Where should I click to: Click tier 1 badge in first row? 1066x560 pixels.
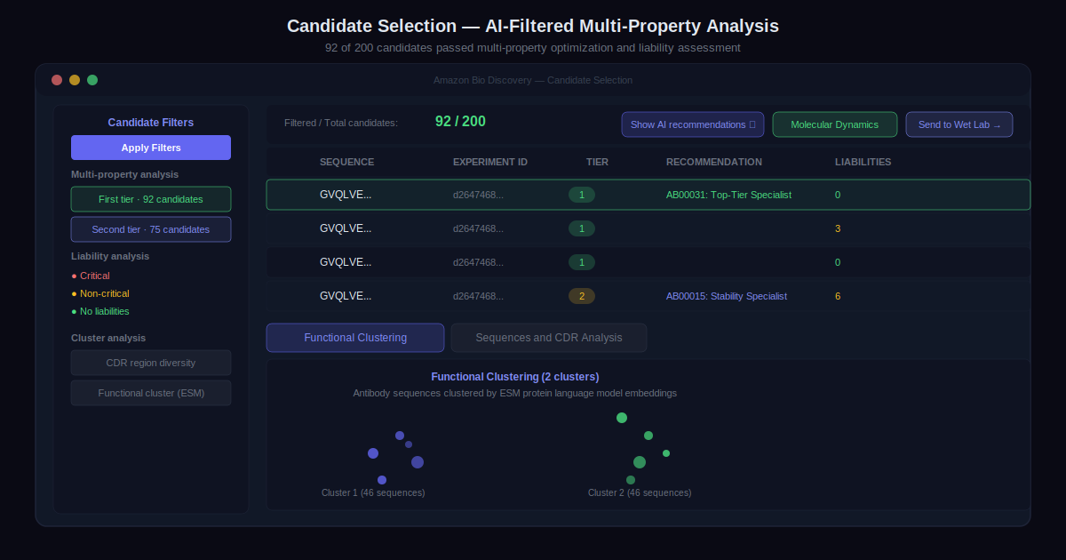pyautogui.click(x=582, y=195)
